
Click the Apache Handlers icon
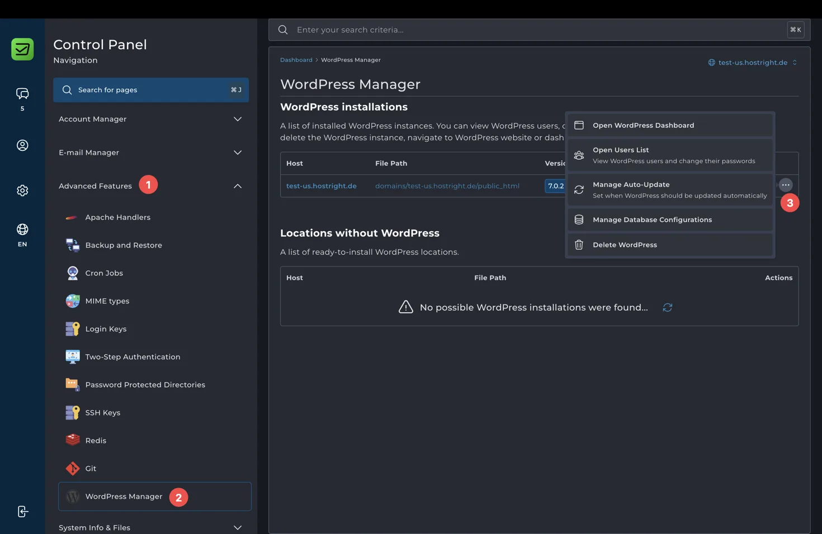tap(72, 217)
